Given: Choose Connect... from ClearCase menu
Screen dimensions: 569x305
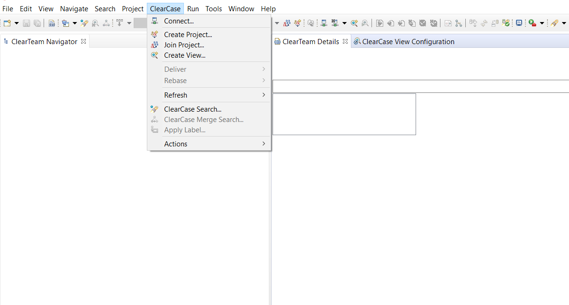Looking at the screenshot, I should point(209,21).
